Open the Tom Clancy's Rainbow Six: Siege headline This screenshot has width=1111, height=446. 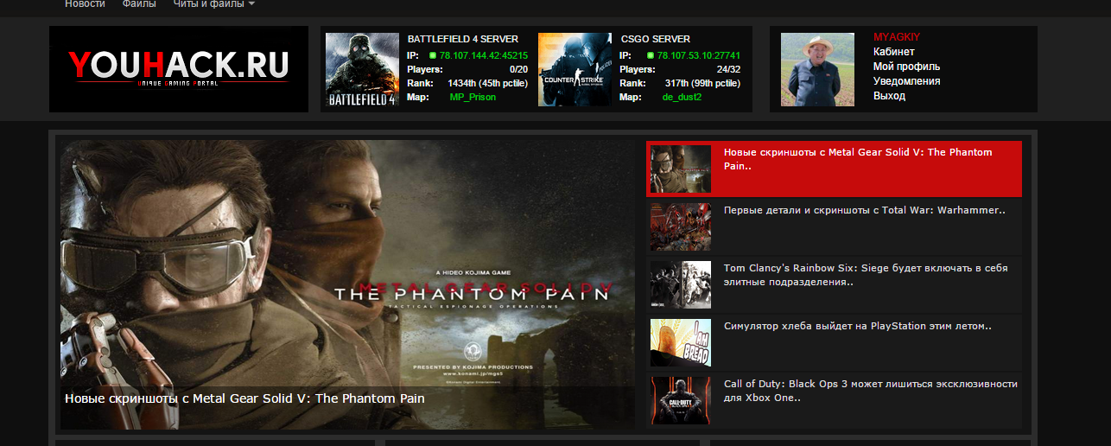(866, 275)
